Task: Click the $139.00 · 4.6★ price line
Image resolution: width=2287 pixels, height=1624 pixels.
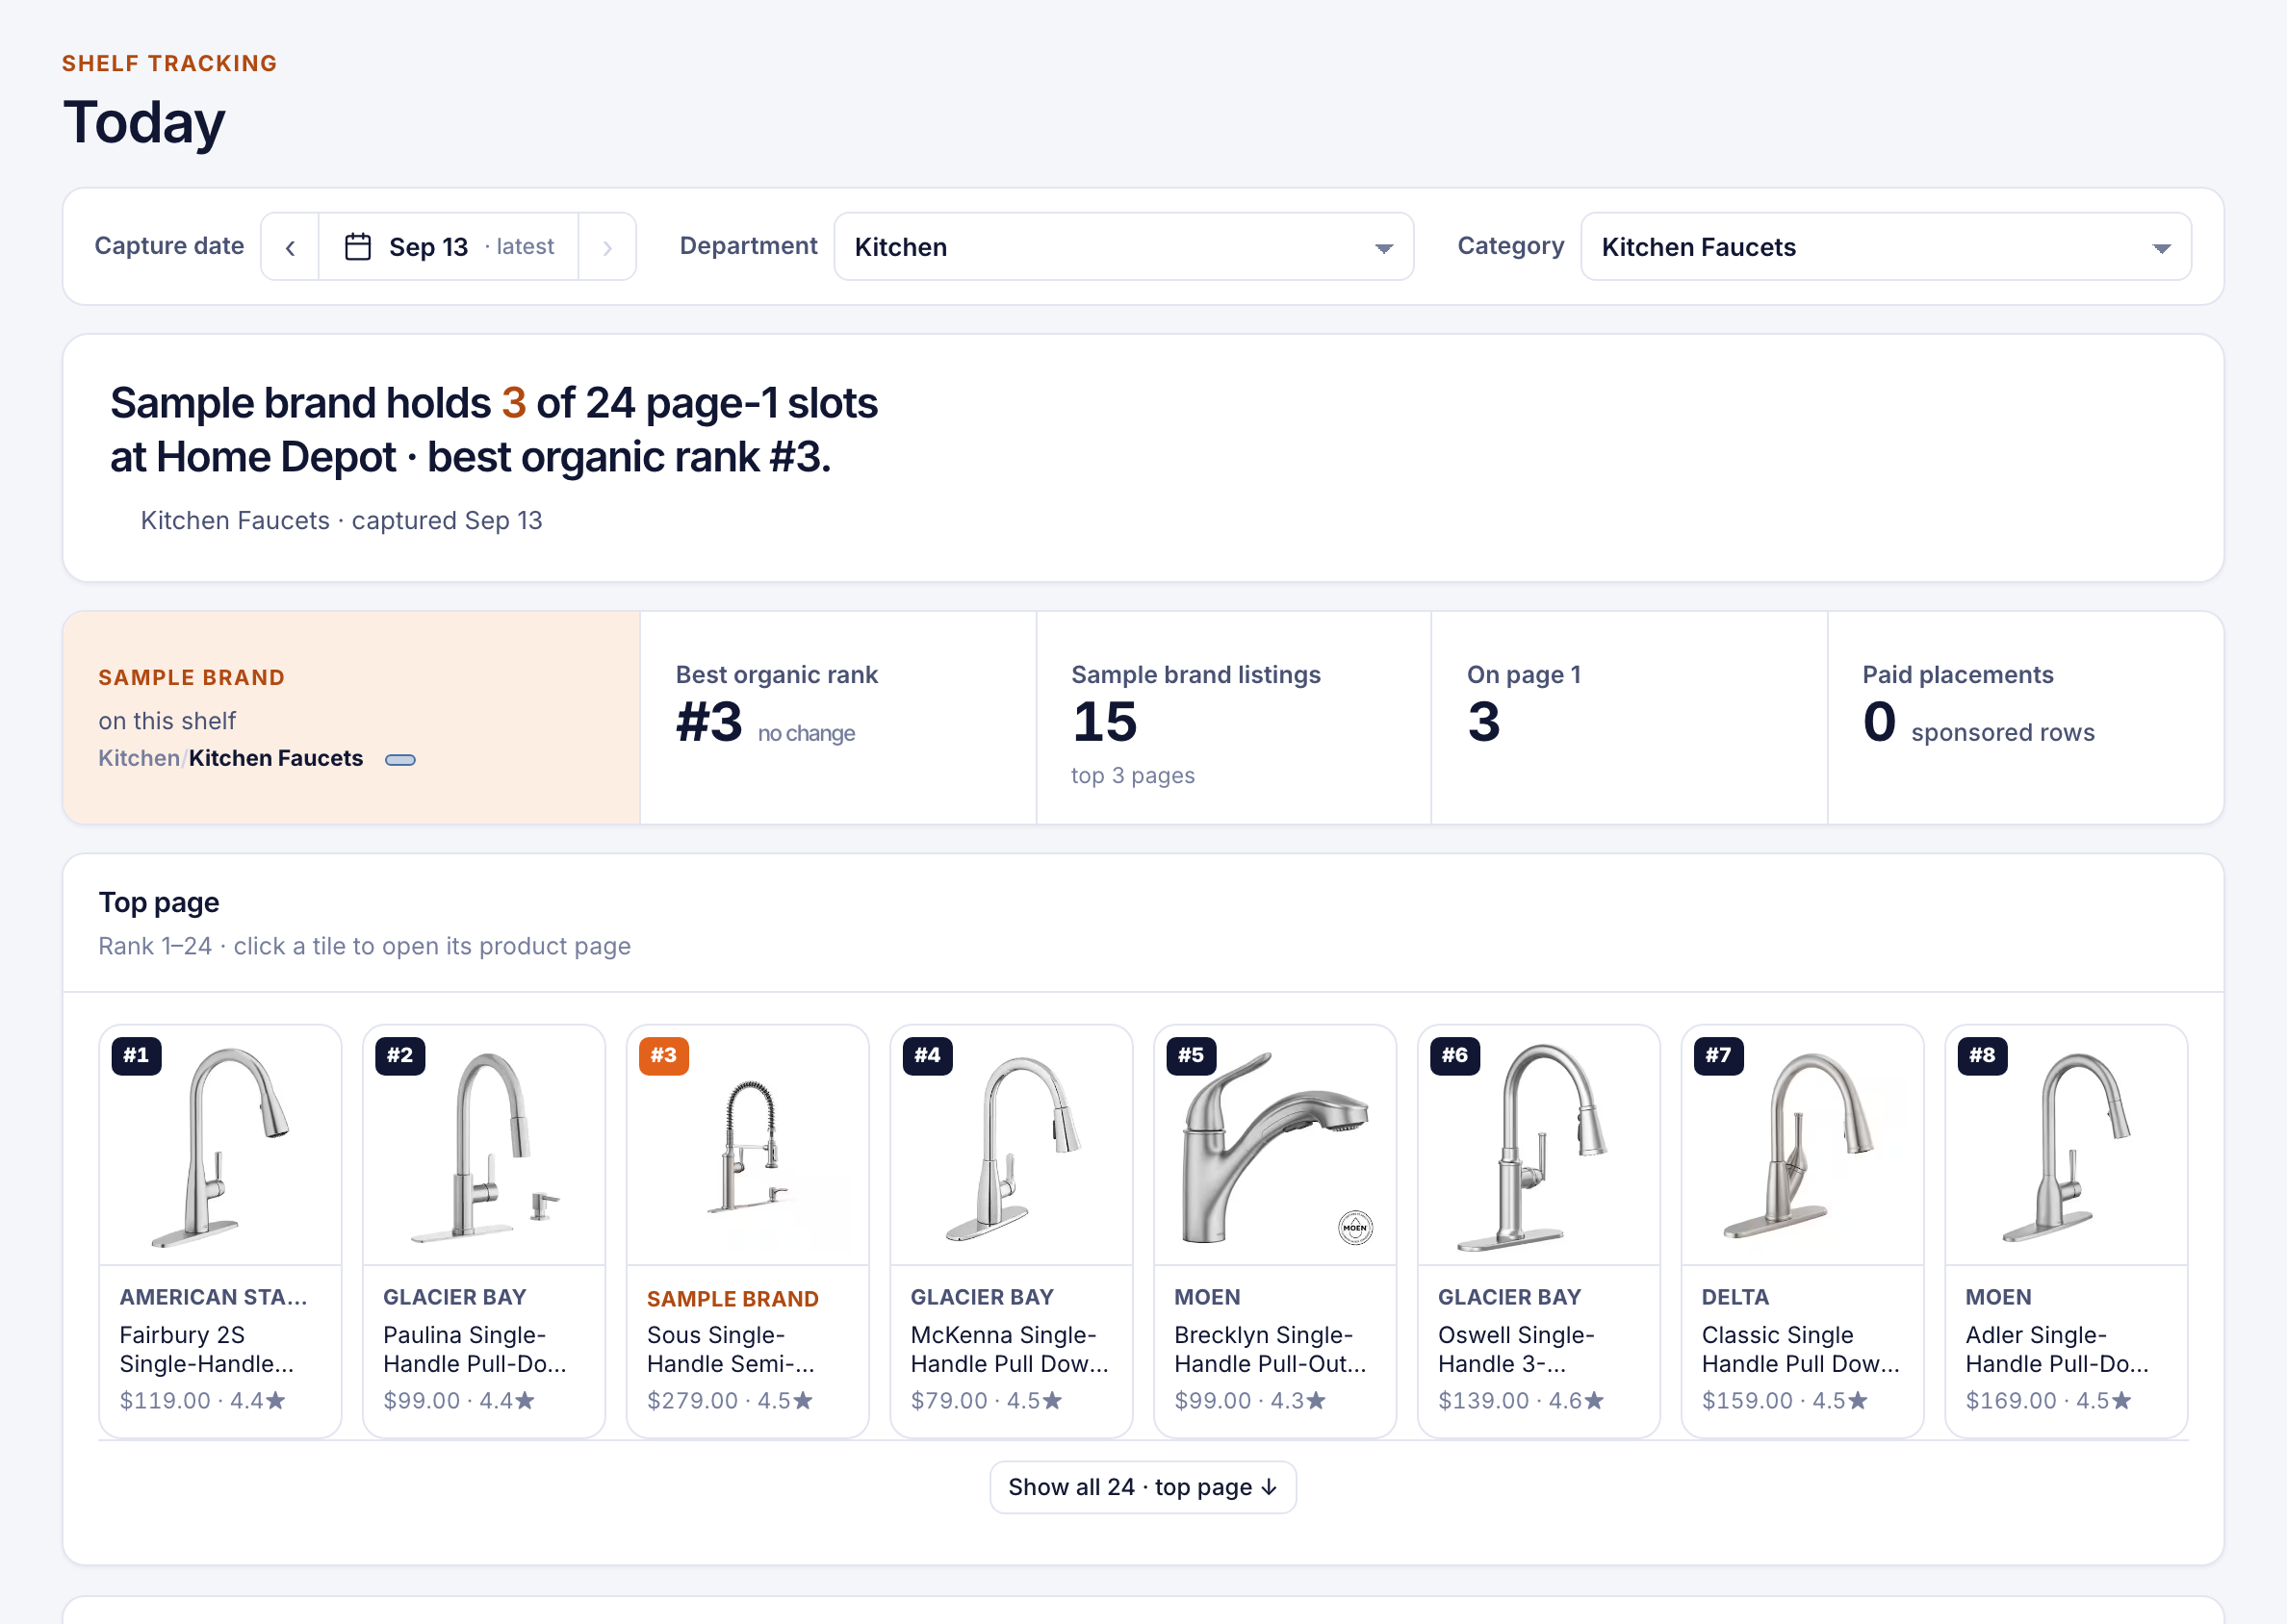Action: pos(1521,1401)
